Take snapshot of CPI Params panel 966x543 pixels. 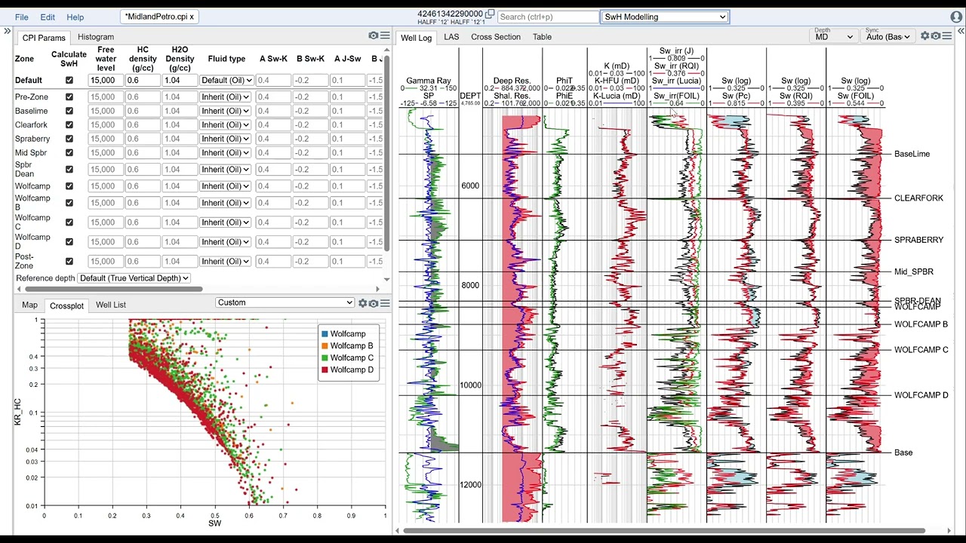pos(373,35)
